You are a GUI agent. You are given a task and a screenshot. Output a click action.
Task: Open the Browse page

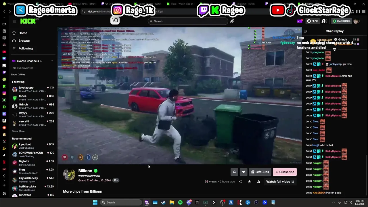coord(21,41)
